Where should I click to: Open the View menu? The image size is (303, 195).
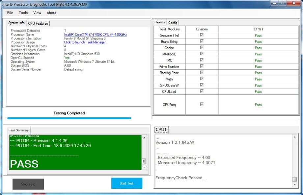(37, 13)
